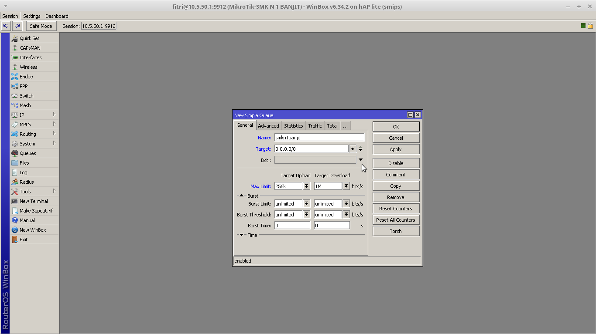Switch to the Traffic tab
Screen dimensions: 596x334
(x=315, y=126)
